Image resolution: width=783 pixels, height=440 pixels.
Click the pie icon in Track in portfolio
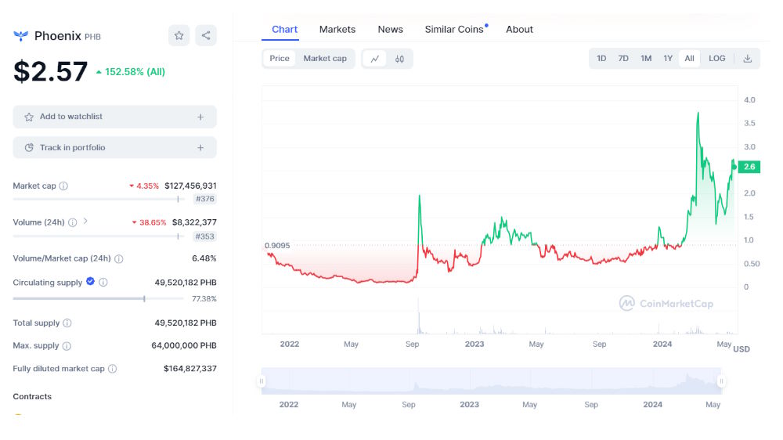29,148
